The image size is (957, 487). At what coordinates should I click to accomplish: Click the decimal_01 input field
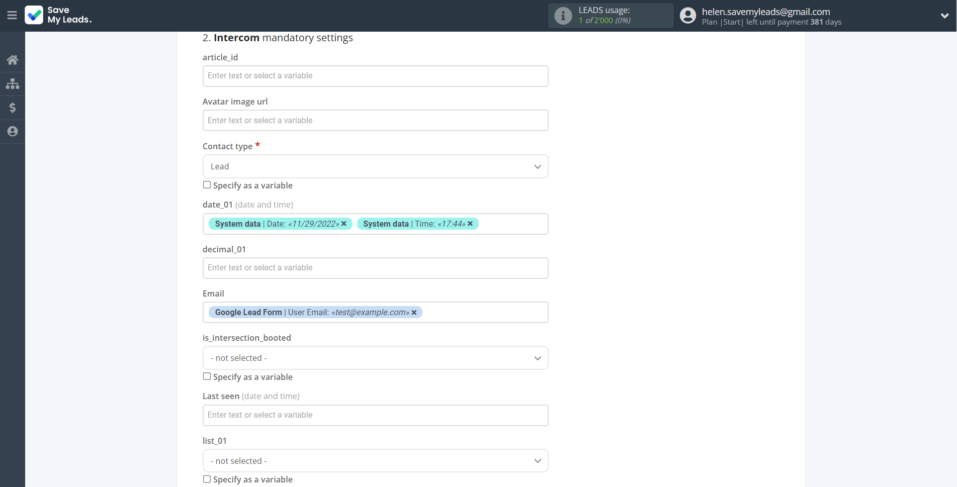(375, 268)
